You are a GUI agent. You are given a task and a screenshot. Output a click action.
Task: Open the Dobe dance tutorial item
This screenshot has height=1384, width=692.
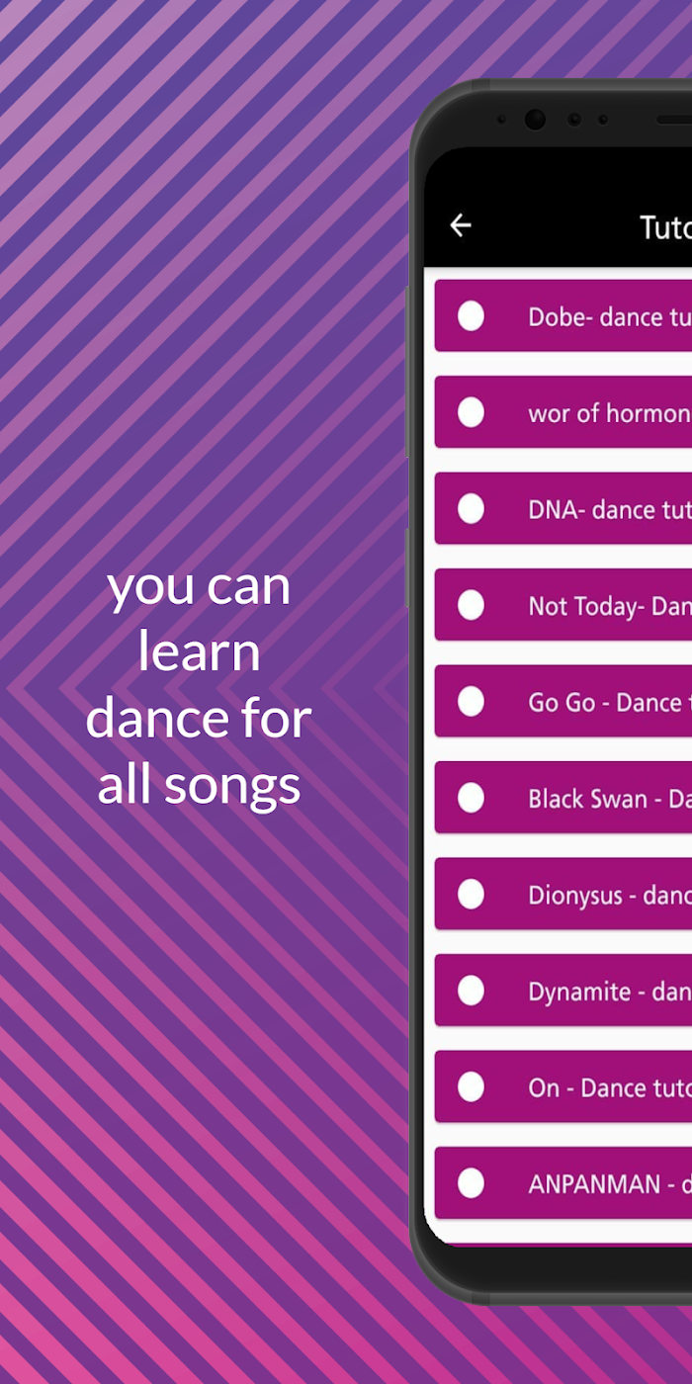pos(563,316)
